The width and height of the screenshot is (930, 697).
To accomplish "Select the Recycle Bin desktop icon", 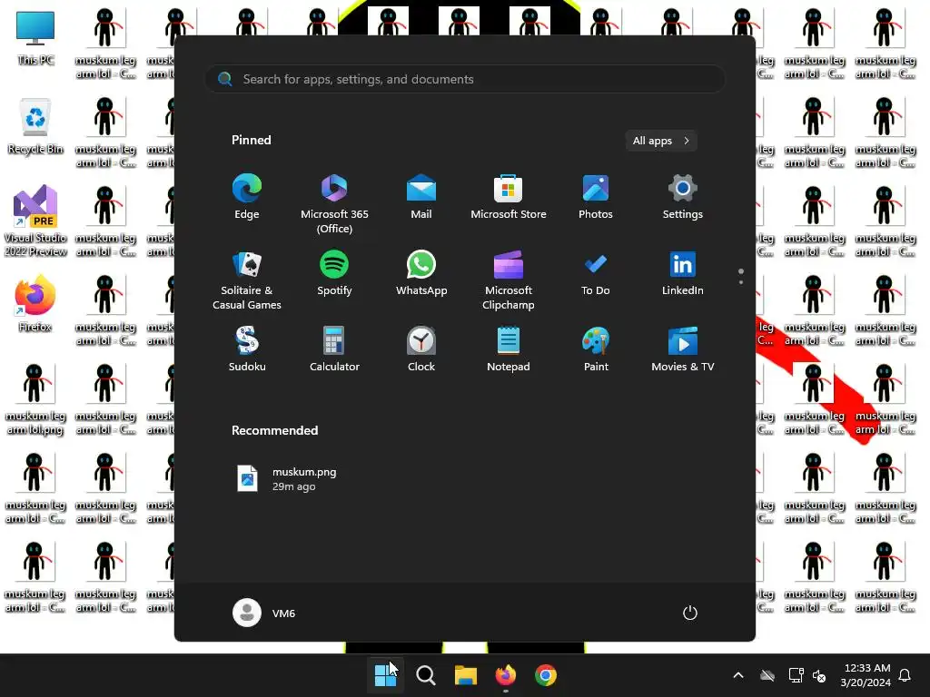I will click(x=35, y=126).
